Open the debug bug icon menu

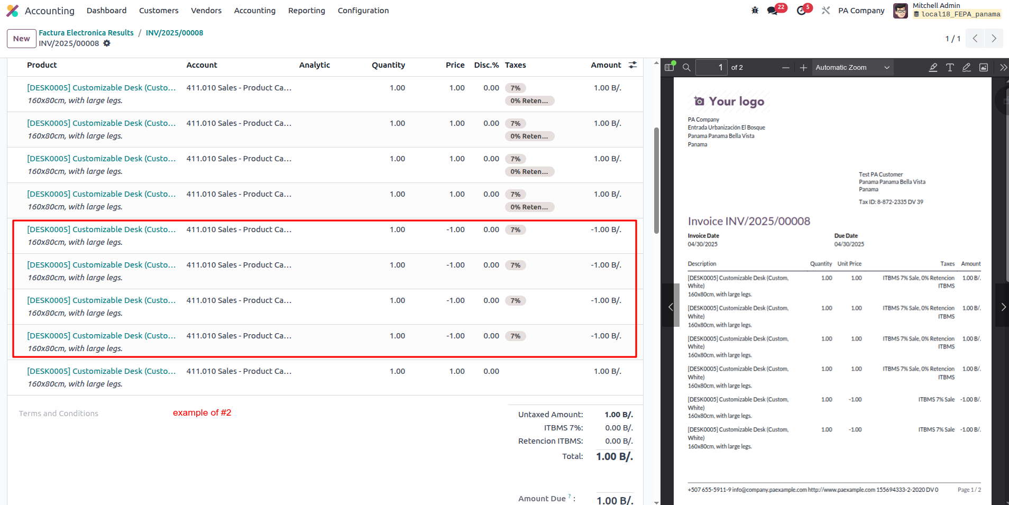755,11
